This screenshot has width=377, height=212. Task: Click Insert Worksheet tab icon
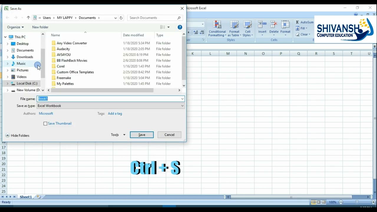click(x=39, y=197)
